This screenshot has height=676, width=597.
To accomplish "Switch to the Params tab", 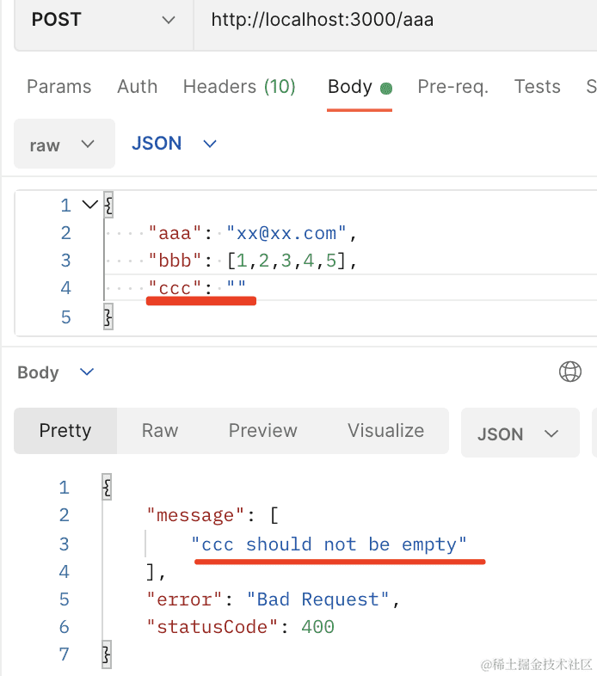I will (58, 87).
